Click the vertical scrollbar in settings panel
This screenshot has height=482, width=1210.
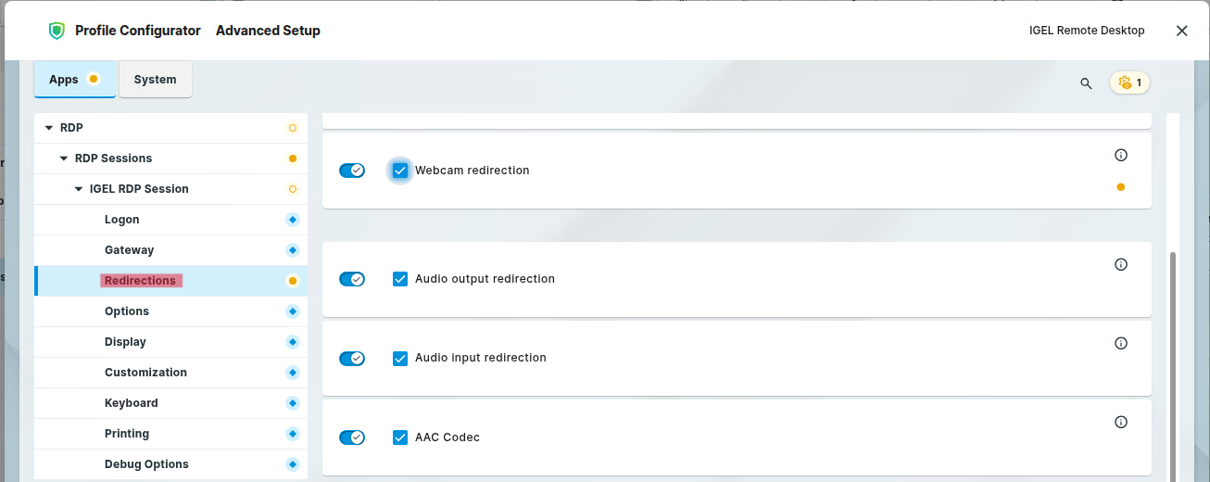coord(1173,361)
